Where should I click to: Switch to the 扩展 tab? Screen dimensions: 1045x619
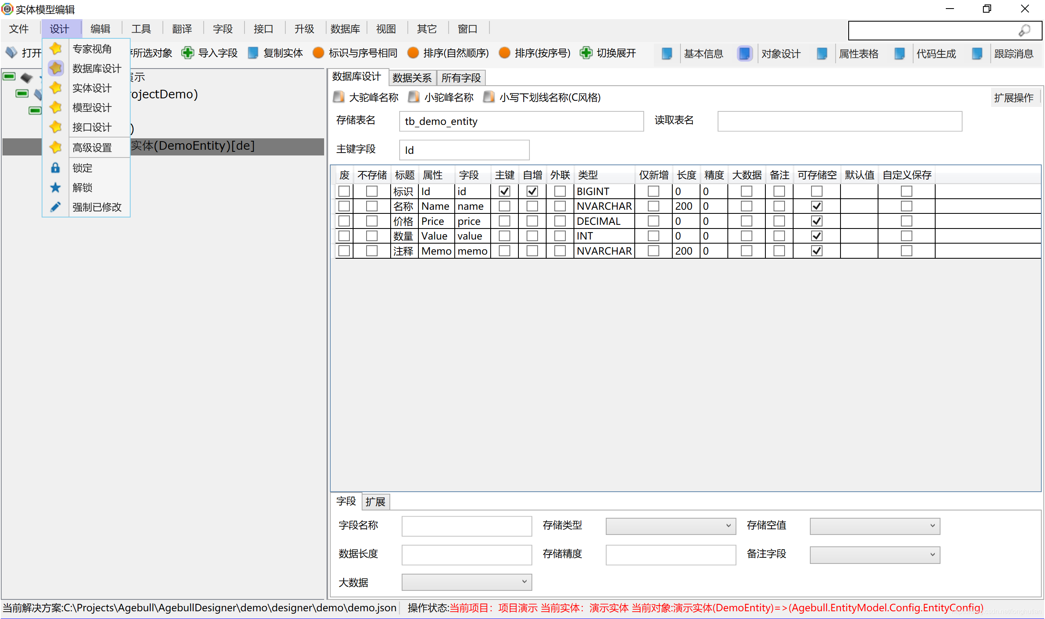click(376, 501)
